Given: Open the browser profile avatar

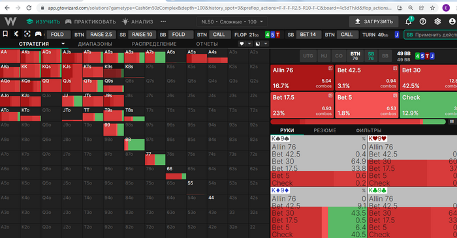Looking at the screenshot, I should 446,8.
